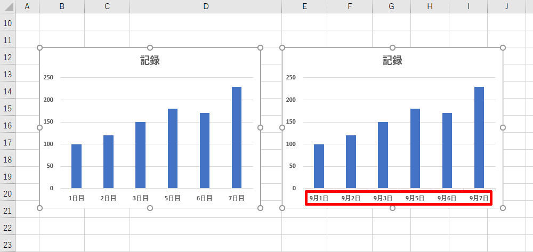Click the 9月5日 axis label
The height and width of the screenshot is (252, 533).
coord(415,198)
